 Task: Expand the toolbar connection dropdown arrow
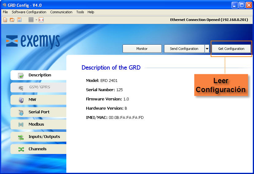click(36, 20)
